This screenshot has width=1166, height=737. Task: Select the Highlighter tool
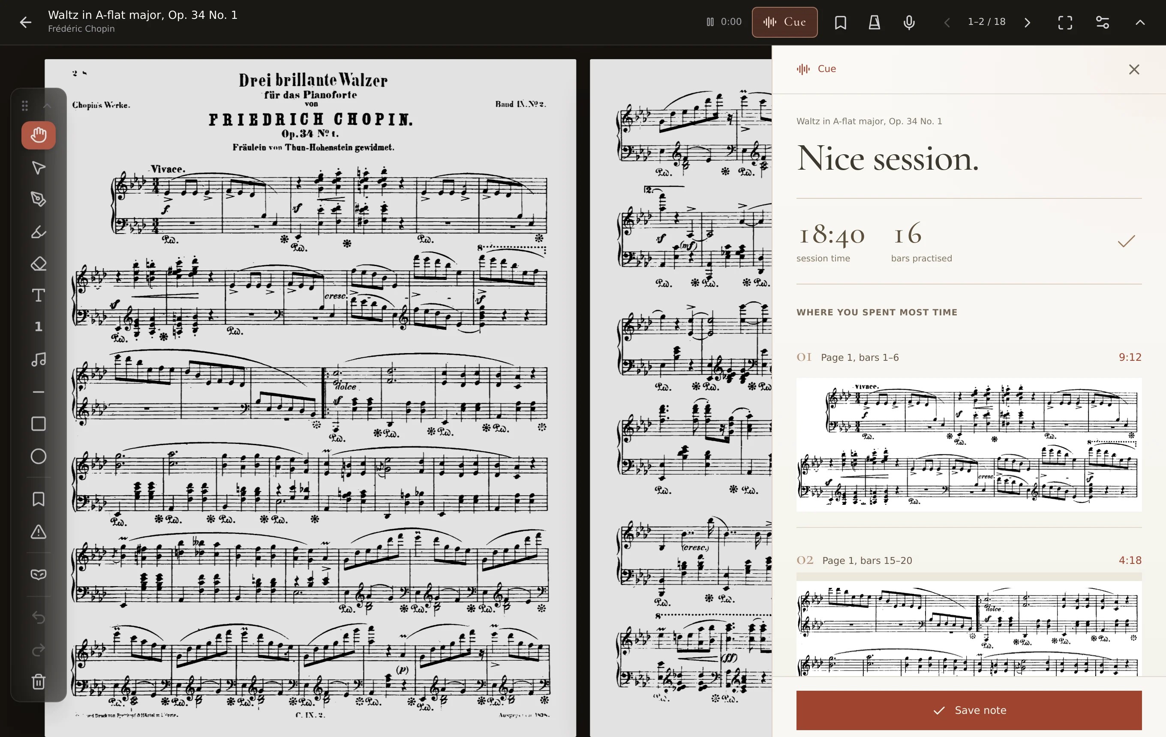[38, 232]
